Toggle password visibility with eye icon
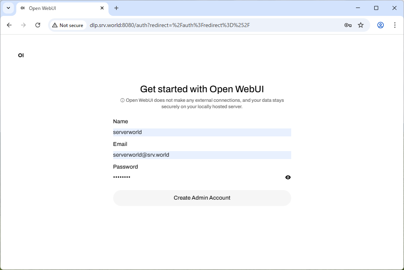Viewport: 404px width, 270px height. 288,177
